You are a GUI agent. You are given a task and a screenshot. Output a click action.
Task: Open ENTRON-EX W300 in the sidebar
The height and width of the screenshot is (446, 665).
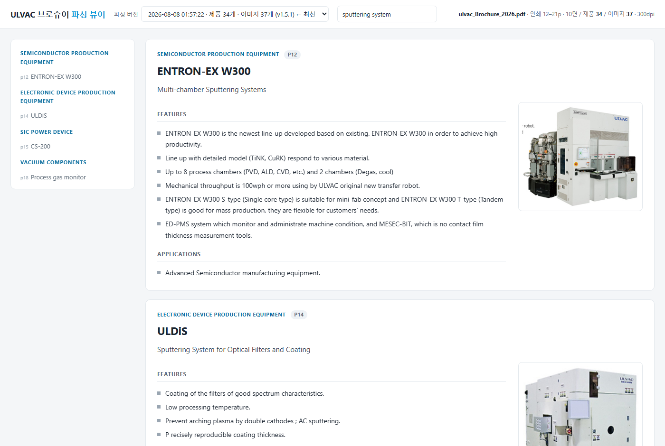pyautogui.click(x=56, y=77)
